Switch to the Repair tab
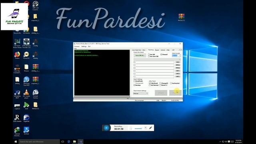The height and width of the screenshot is (144, 256). tap(157, 50)
